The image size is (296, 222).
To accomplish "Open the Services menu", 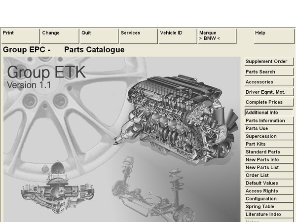I will (139, 36).
